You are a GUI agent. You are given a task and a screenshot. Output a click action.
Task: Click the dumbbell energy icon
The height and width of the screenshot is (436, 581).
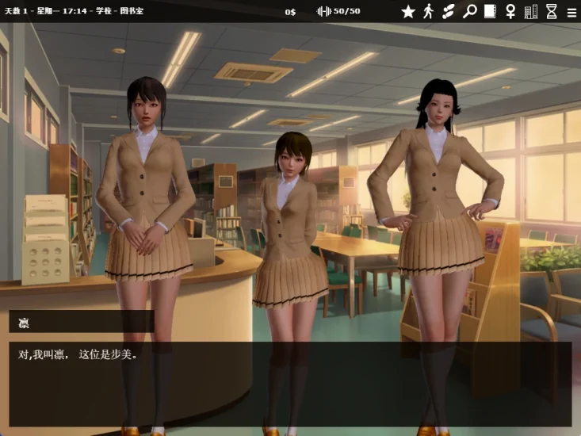[324, 11]
